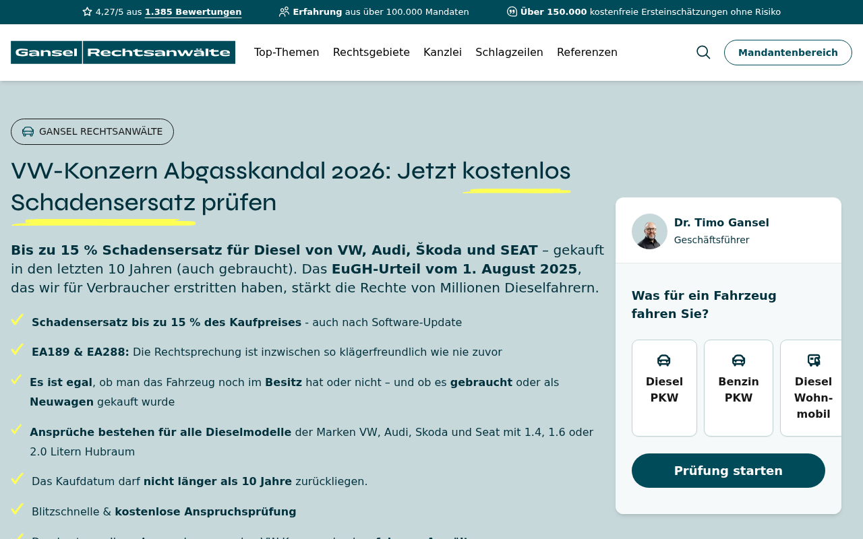Click text kostenfreie Ersteinschätzungen ohne Risiko
The width and height of the screenshot is (863, 539).
pos(685,12)
